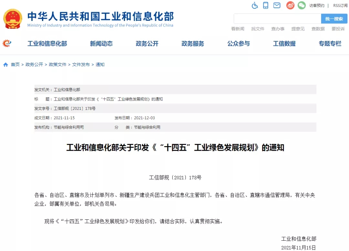Click the signature 工业和信息化部 at bottom

(x=299, y=239)
